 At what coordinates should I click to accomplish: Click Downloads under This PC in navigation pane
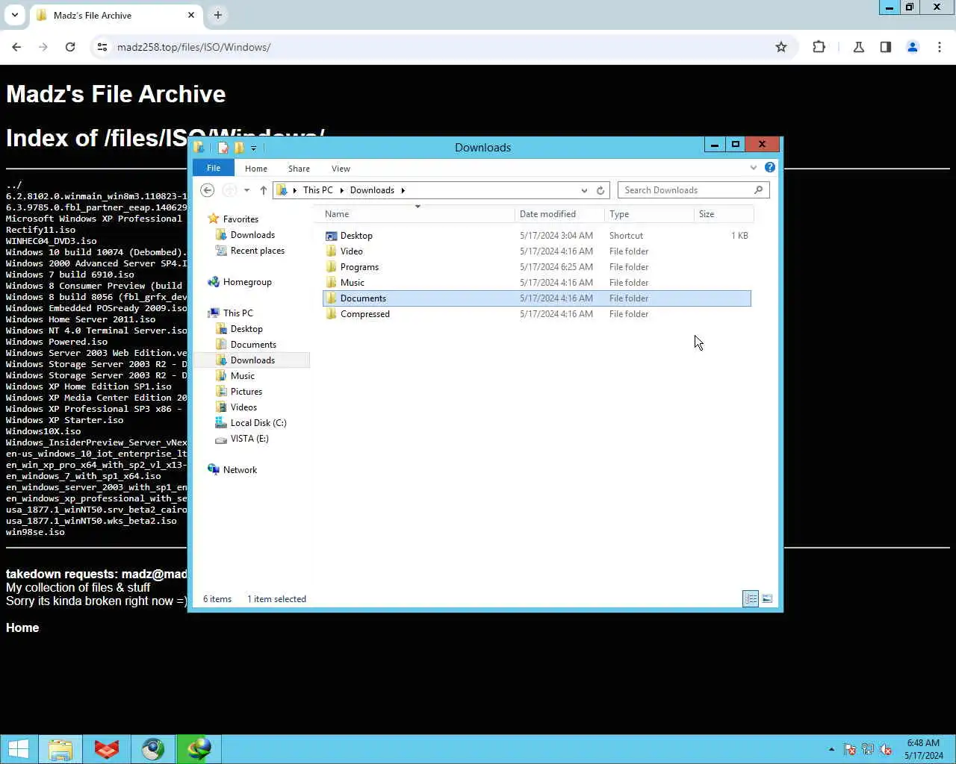coord(252,360)
